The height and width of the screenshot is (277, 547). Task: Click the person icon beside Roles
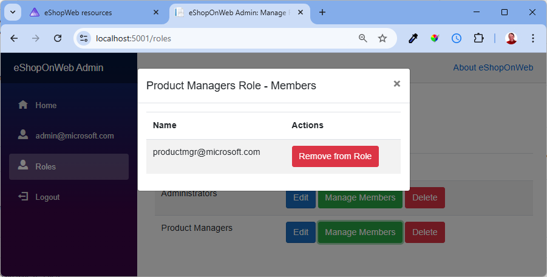point(23,165)
